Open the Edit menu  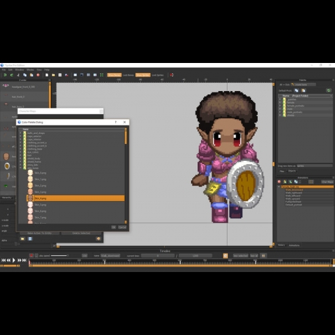(x=10, y=70)
